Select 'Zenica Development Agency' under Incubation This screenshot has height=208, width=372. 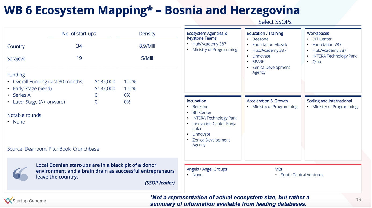point(211,143)
